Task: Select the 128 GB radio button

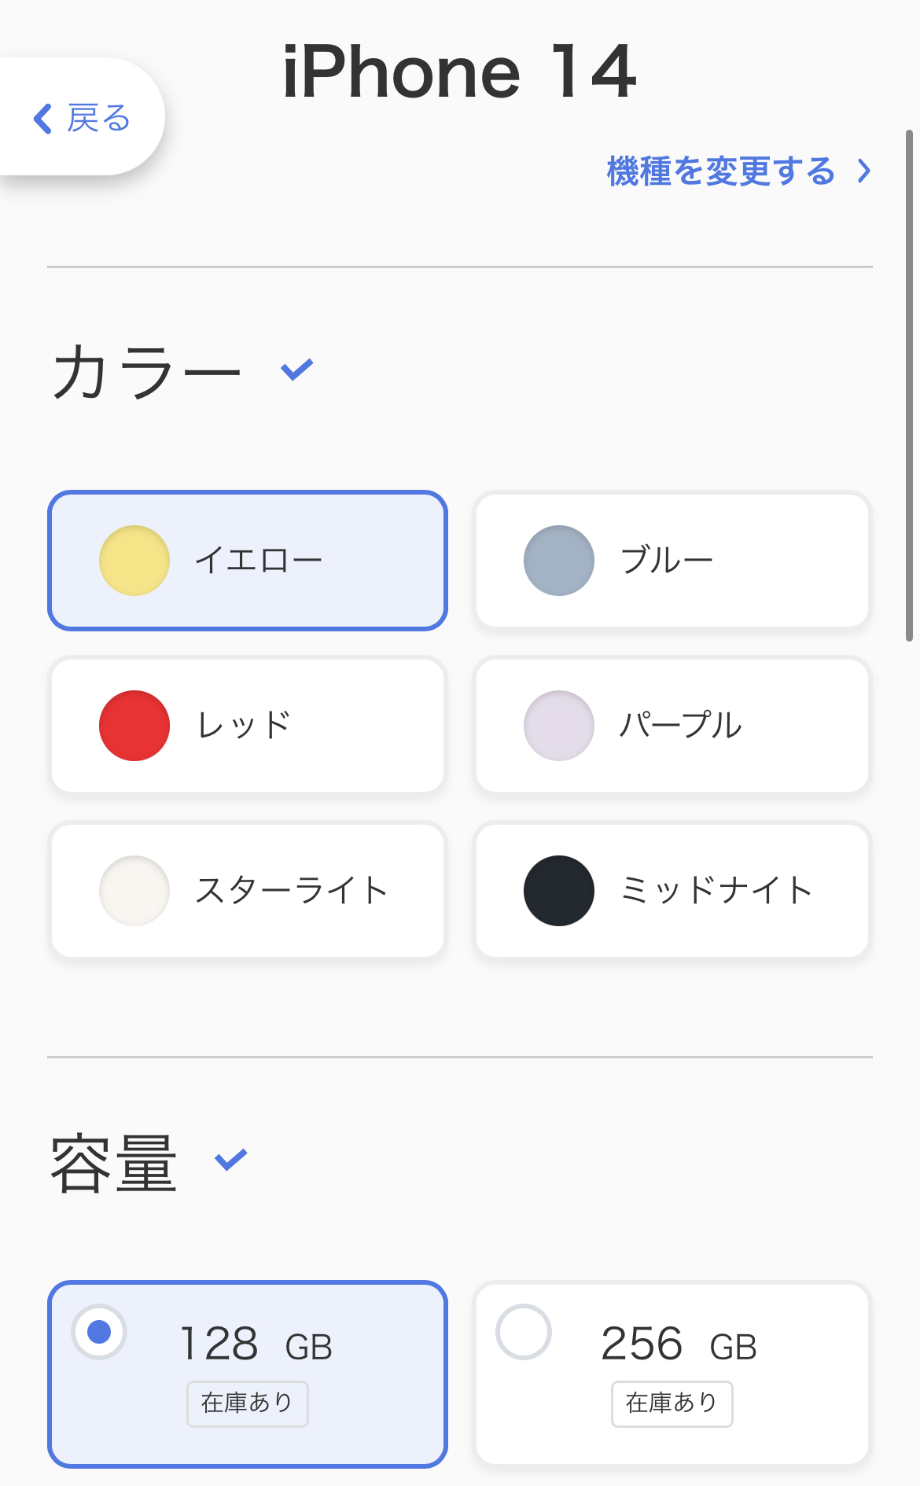Action: tap(99, 1332)
